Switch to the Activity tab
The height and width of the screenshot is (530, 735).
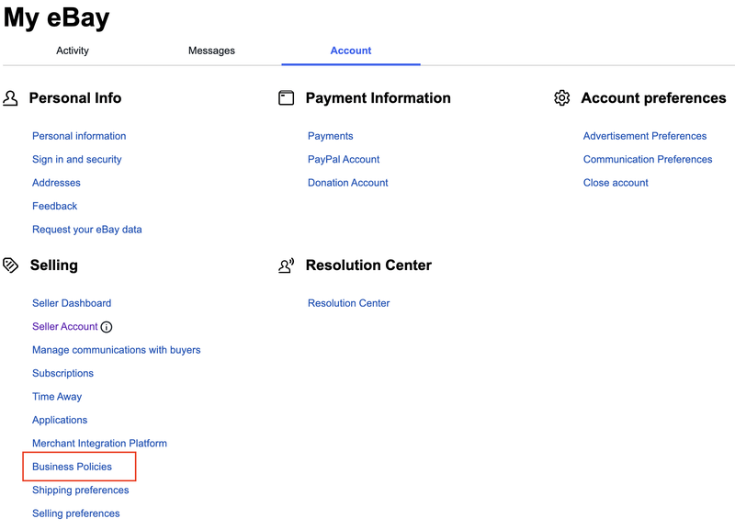point(73,51)
